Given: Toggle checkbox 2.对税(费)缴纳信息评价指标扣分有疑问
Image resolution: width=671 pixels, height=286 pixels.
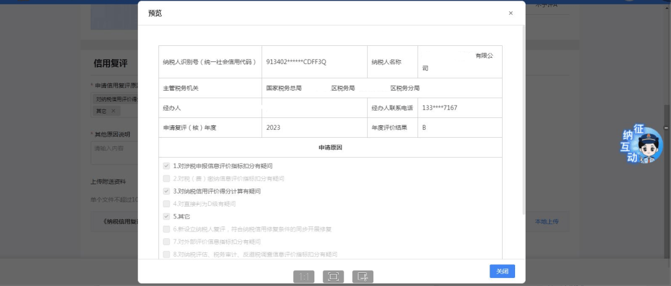Looking at the screenshot, I should 167,179.
